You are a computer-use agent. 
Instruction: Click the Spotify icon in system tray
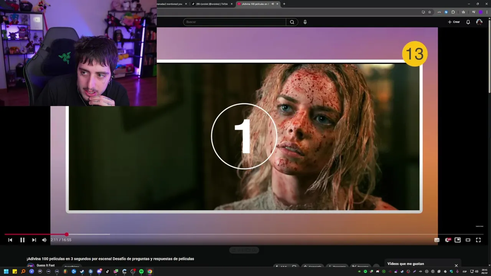pos(365,271)
